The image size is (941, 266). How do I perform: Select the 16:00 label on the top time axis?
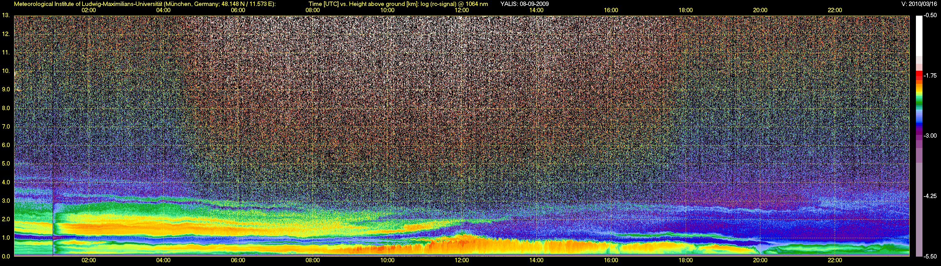pyautogui.click(x=611, y=10)
